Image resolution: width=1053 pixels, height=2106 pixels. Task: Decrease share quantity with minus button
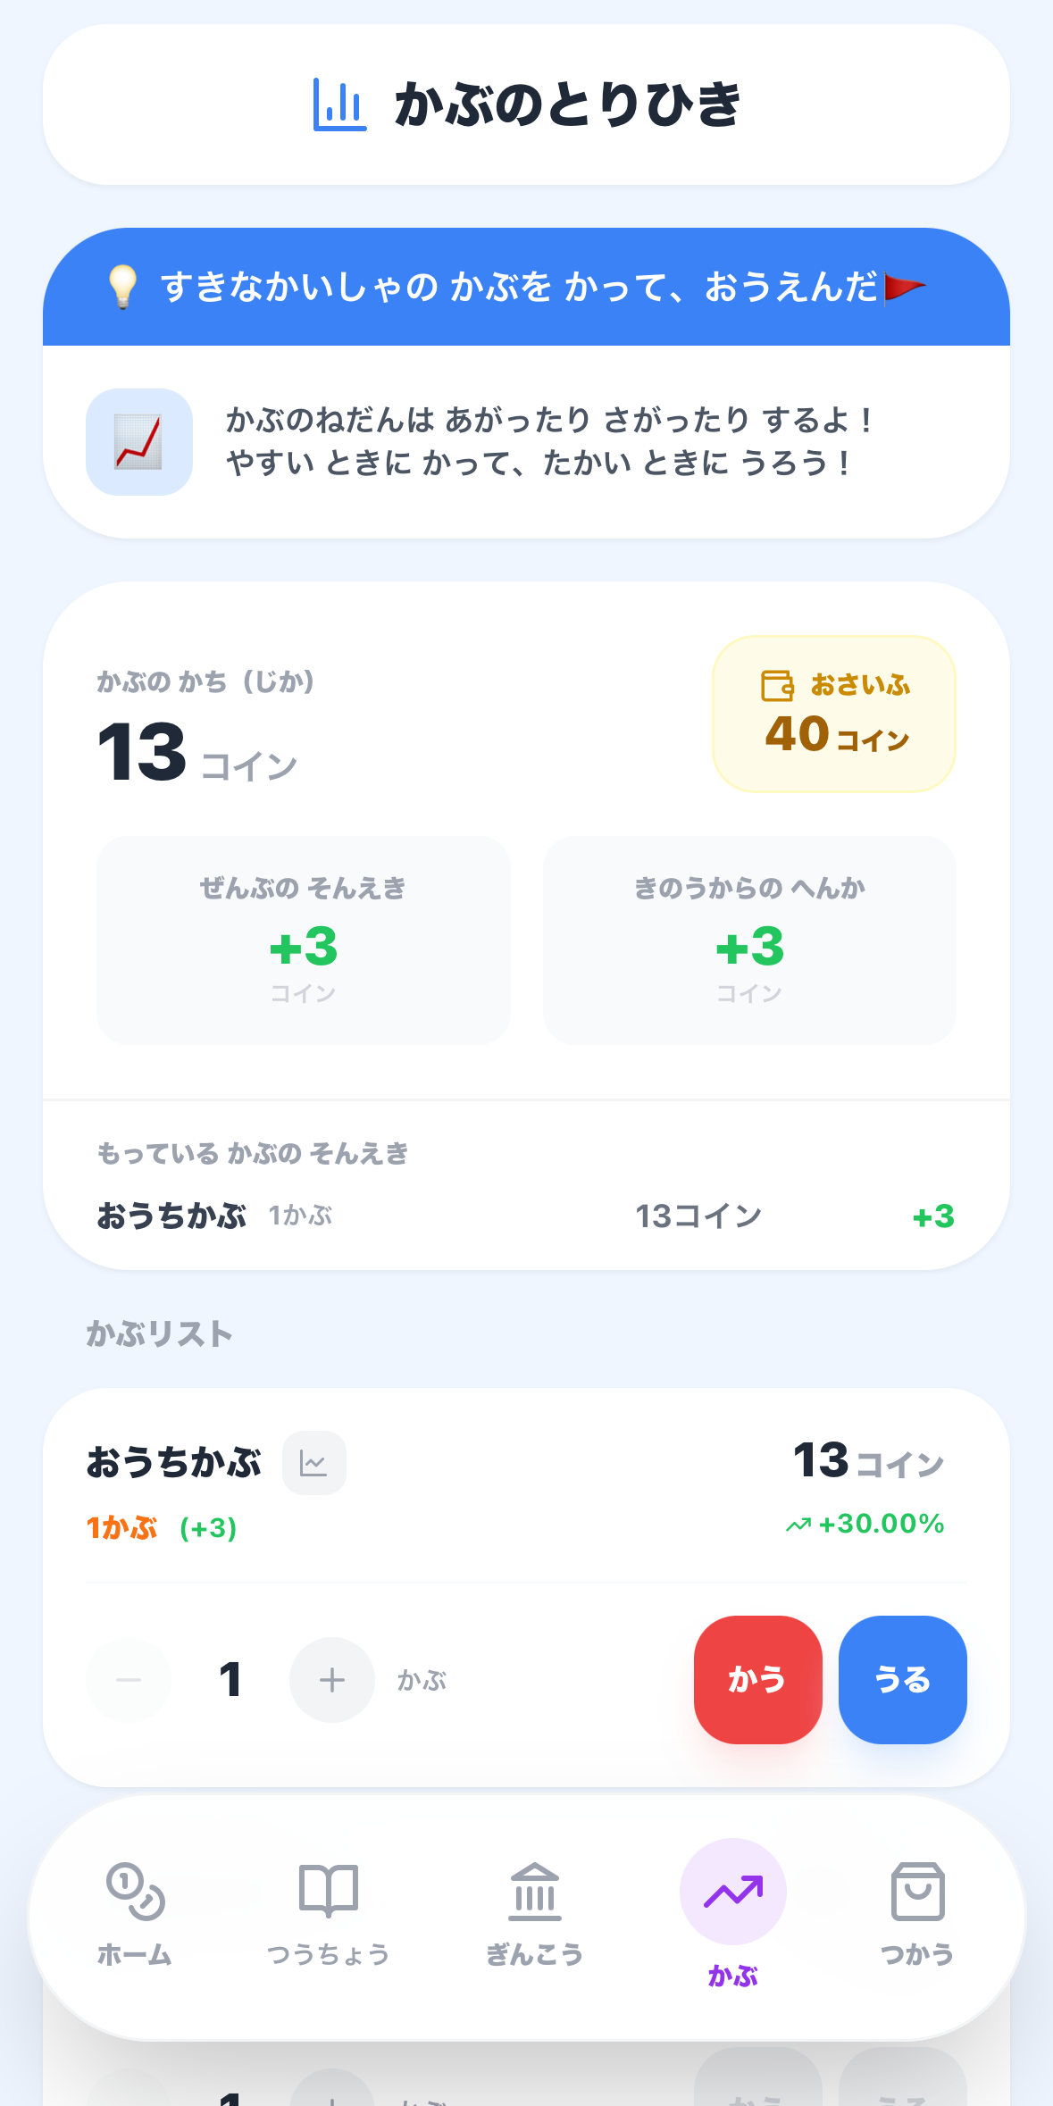(x=129, y=1680)
